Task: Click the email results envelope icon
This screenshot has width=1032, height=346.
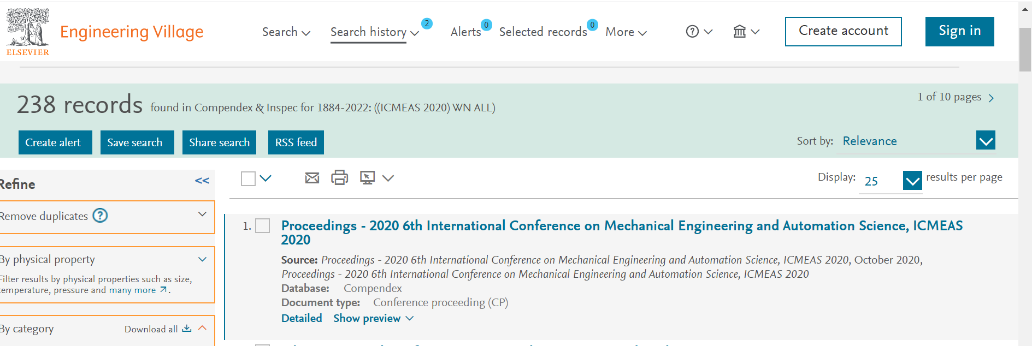Action: 312,178
